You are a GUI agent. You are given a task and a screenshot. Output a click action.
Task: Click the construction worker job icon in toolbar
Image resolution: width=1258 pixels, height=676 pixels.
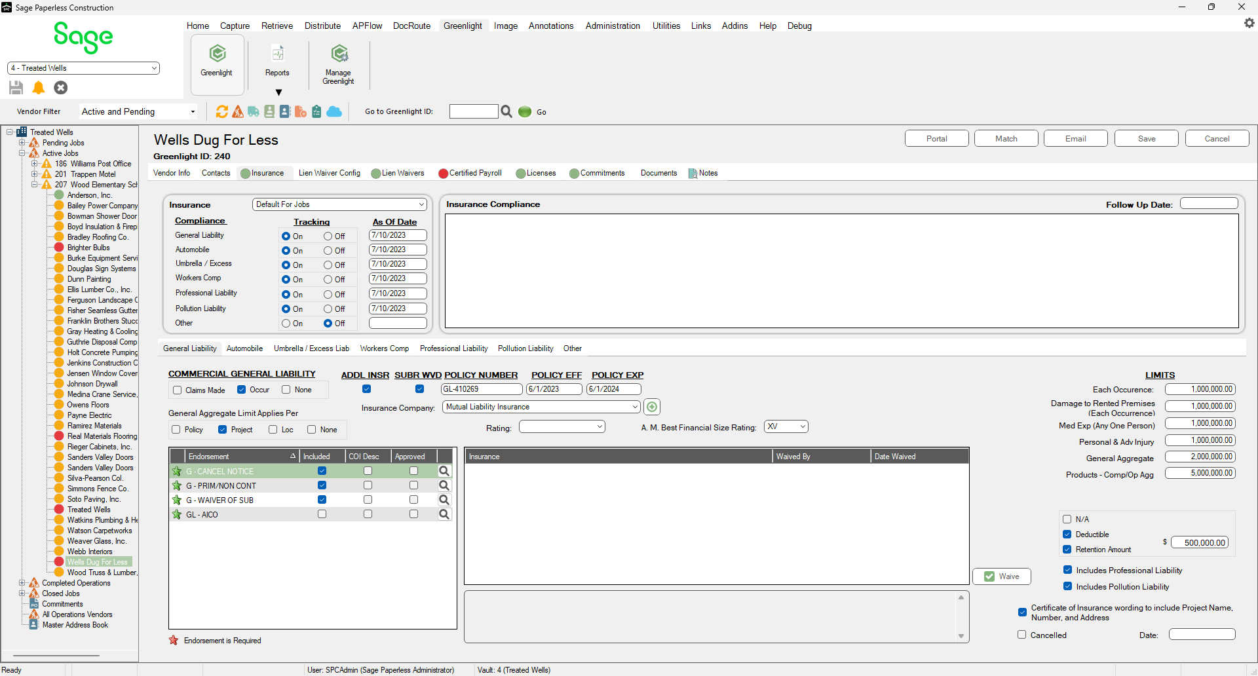[238, 111]
